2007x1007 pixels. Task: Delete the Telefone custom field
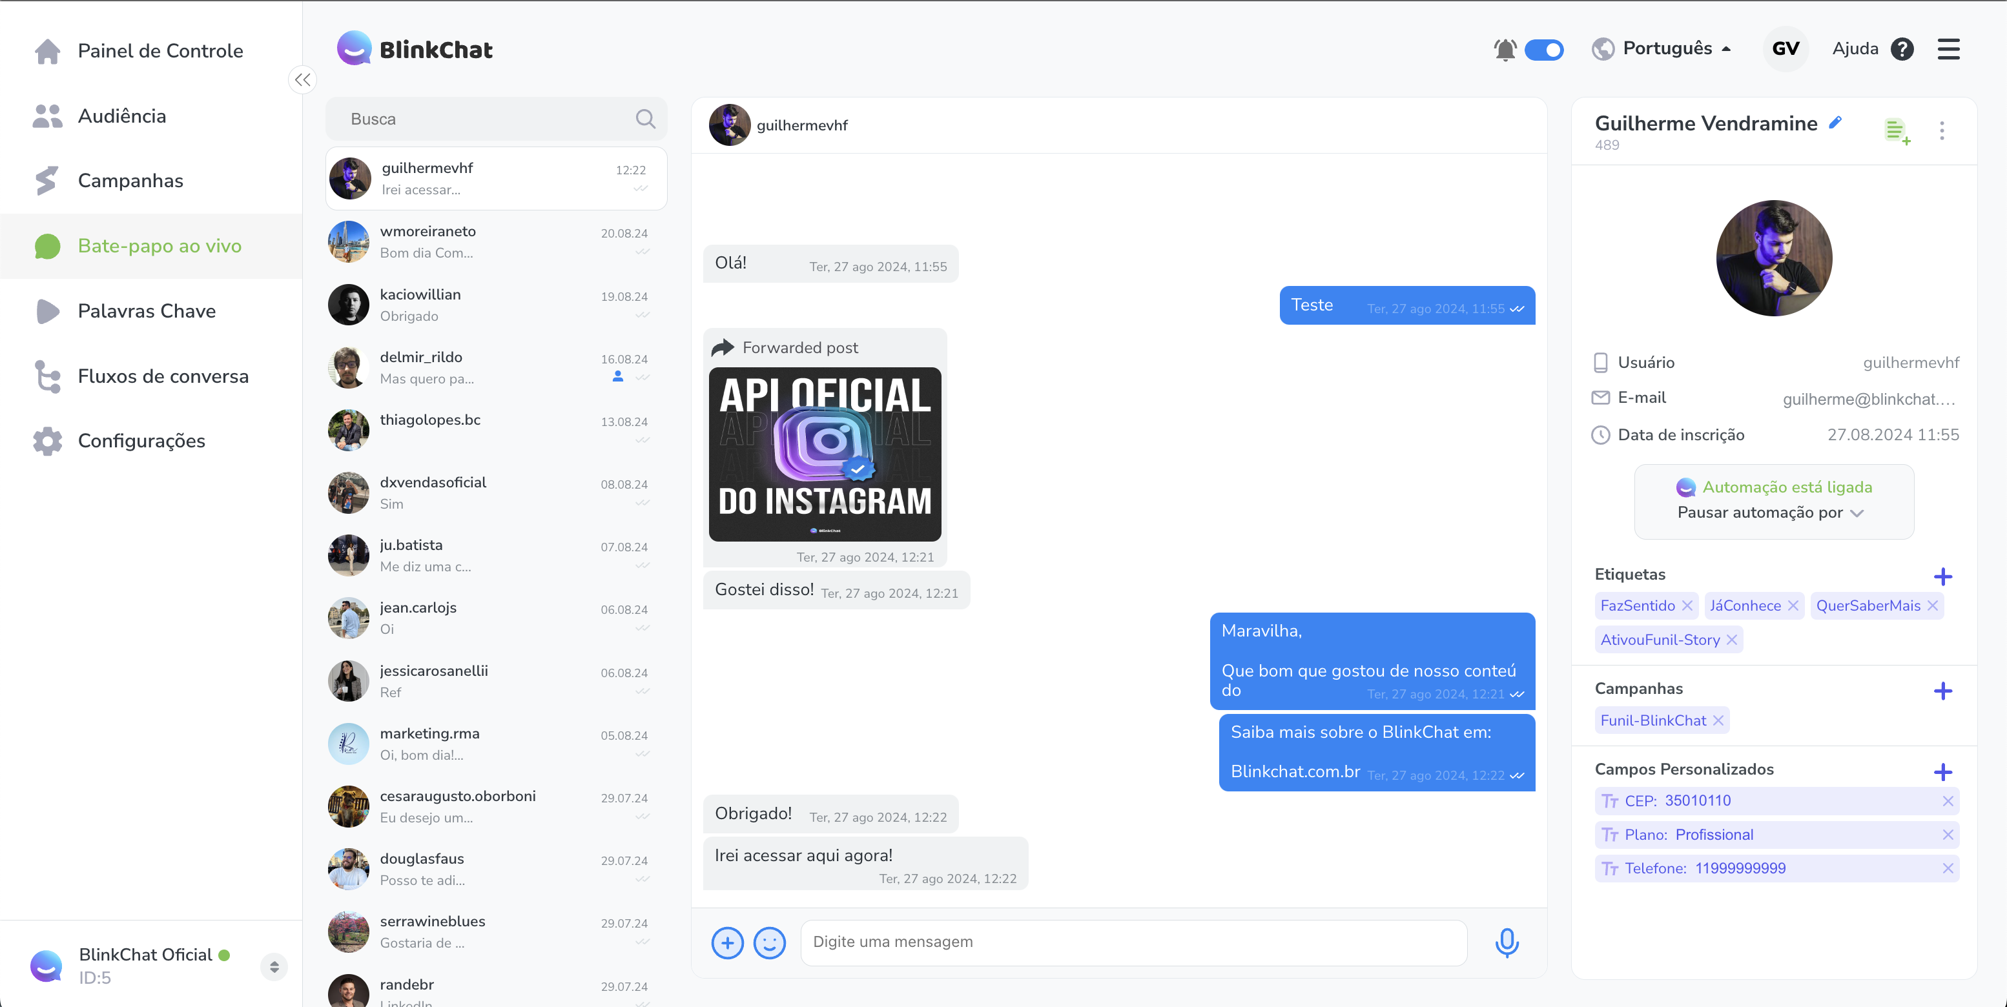[x=1948, y=868]
